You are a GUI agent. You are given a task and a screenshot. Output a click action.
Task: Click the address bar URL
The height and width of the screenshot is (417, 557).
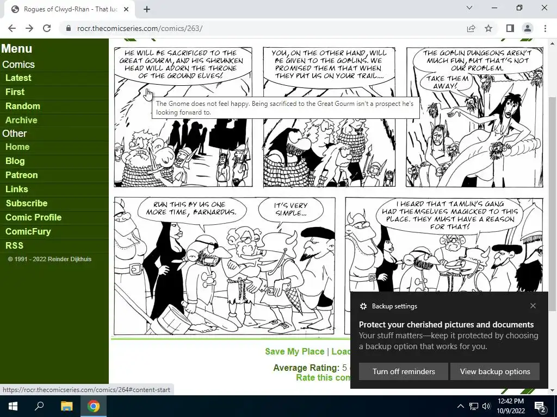tap(140, 28)
